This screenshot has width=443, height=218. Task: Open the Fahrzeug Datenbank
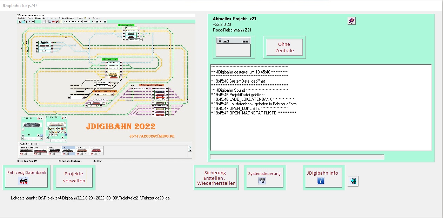point(27,177)
